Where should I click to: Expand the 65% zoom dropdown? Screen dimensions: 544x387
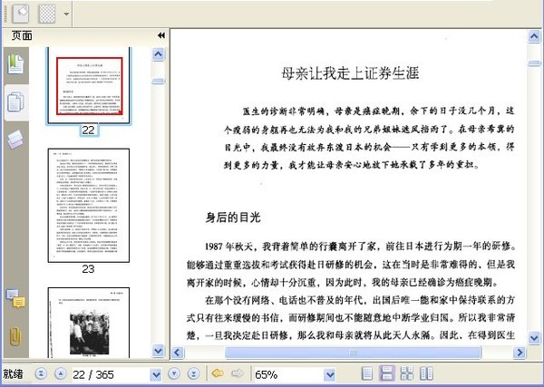330,374
